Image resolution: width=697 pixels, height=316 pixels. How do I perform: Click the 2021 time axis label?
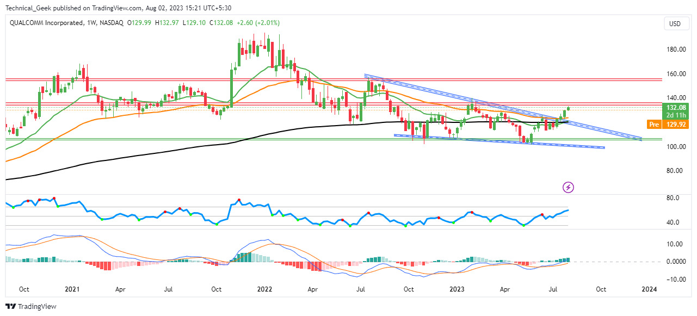pyautogui.click(x=72, y=290)
